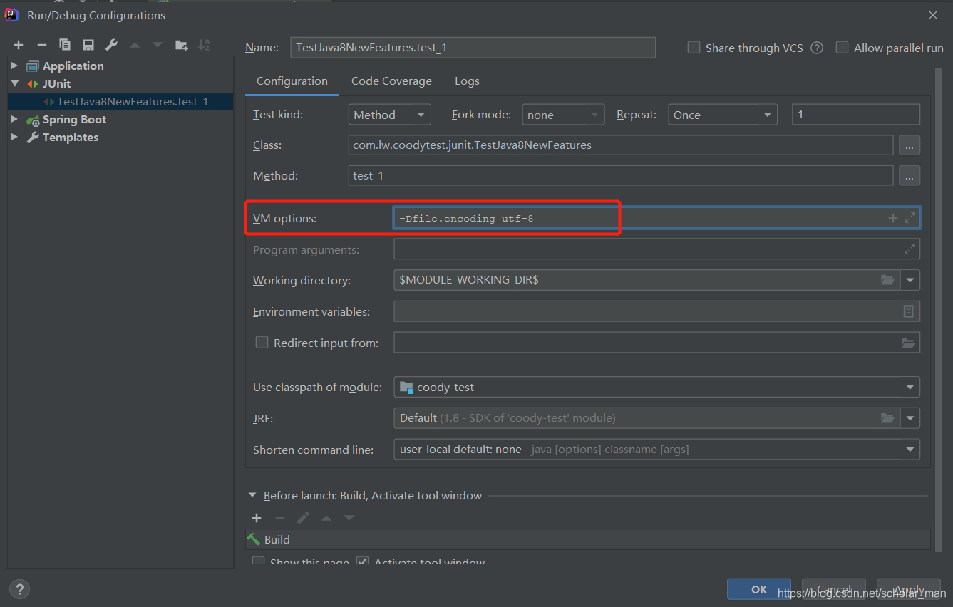Screen dimensions: 953x607
Task: Open classpath module coody-test dropdown
Action: [x=656, y=387]
